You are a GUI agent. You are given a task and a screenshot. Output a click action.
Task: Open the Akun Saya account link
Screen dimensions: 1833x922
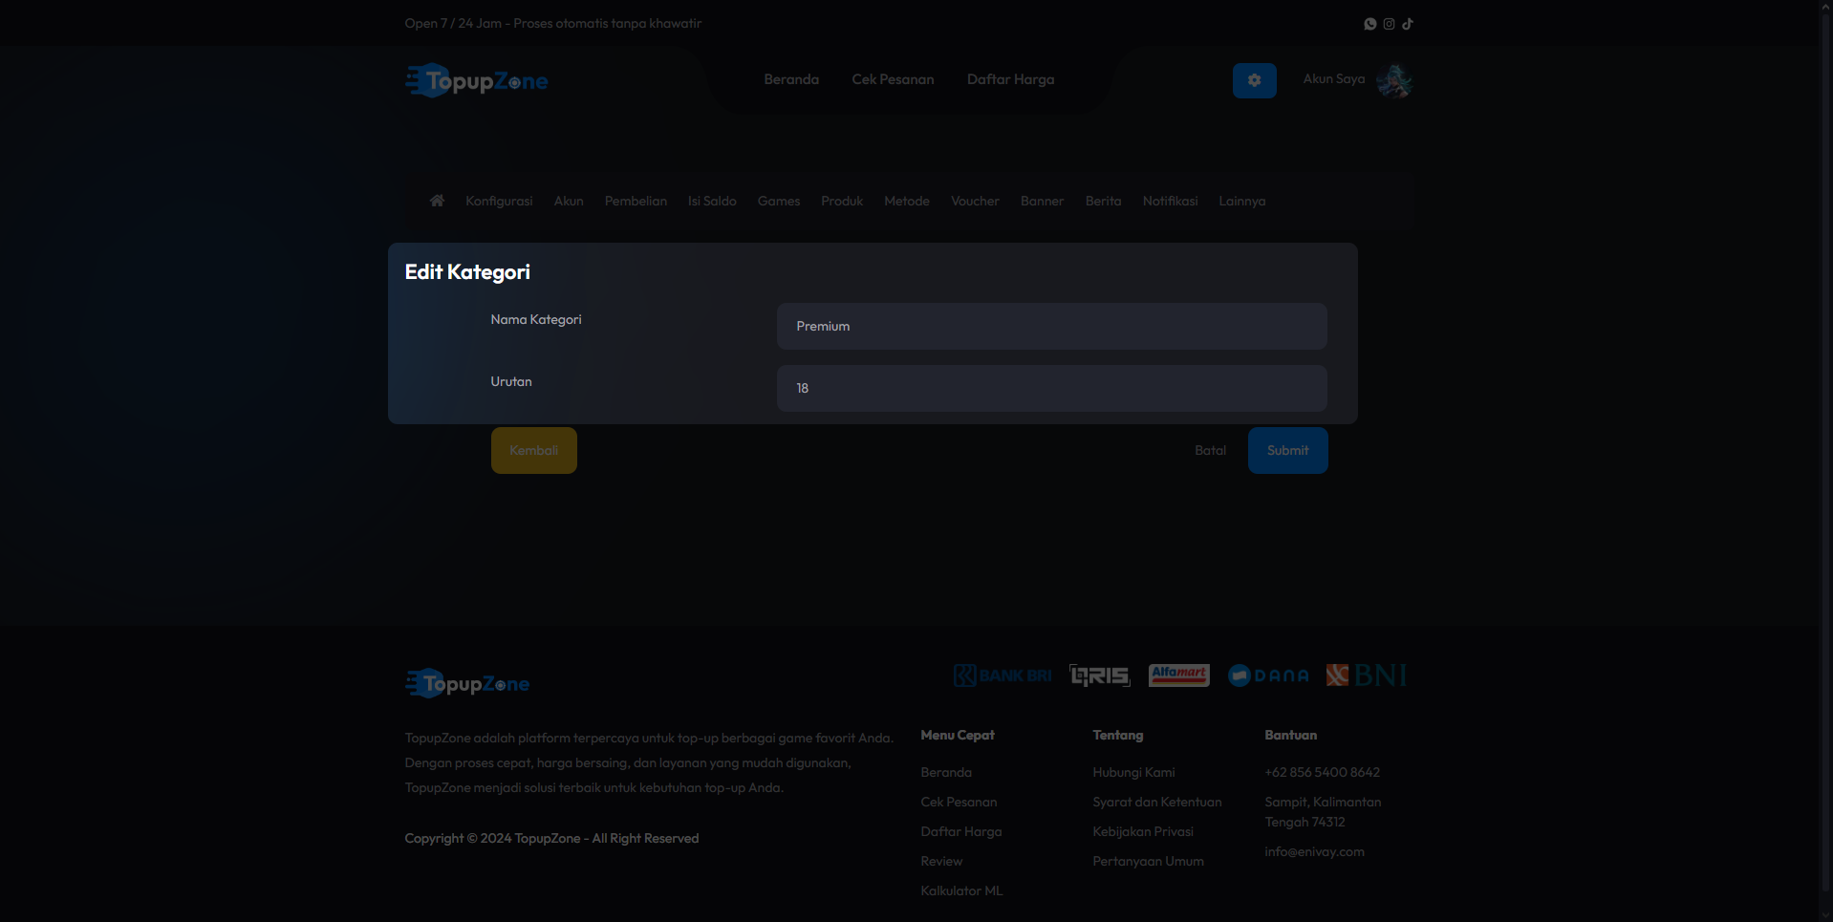click(x=1334, y=79)
